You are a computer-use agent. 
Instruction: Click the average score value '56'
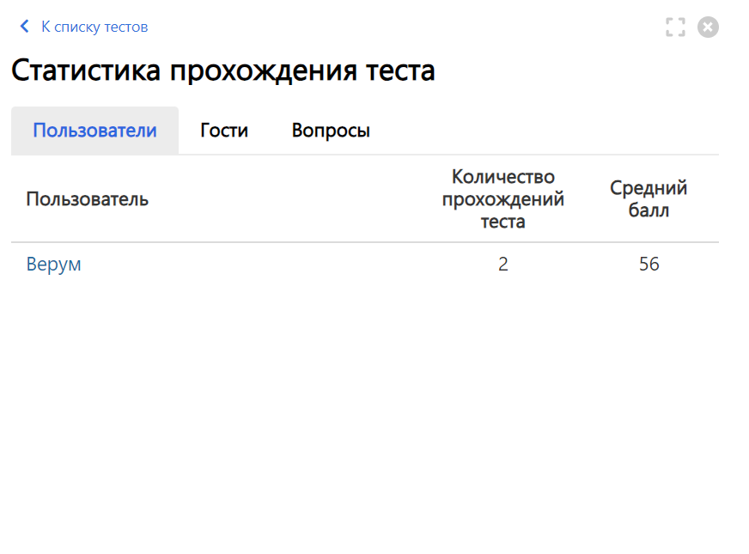tap(649, 265)
